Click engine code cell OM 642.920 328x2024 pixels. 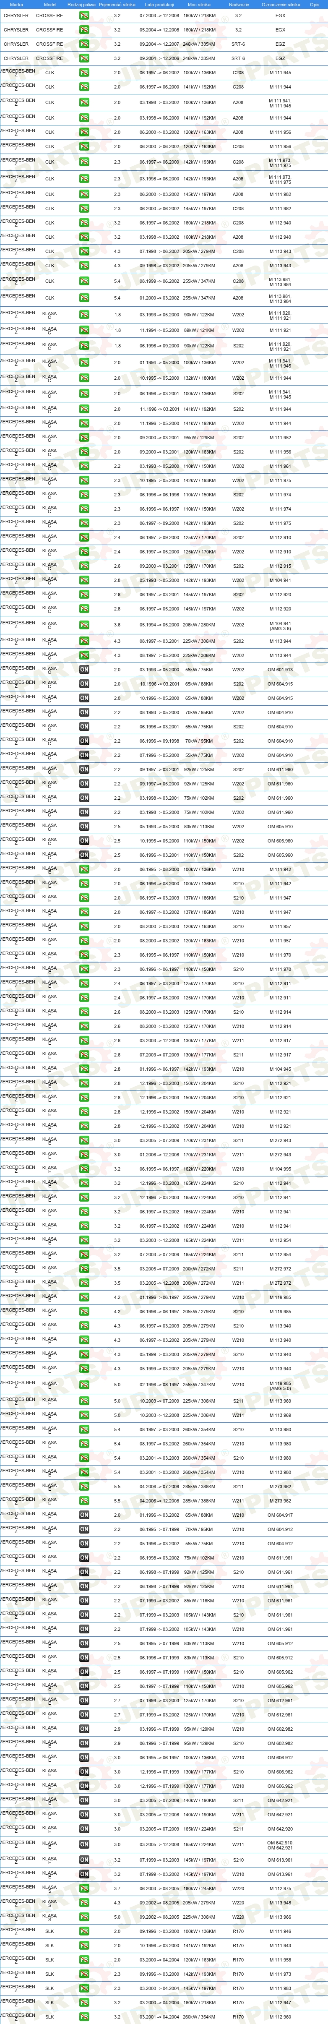280,1829
